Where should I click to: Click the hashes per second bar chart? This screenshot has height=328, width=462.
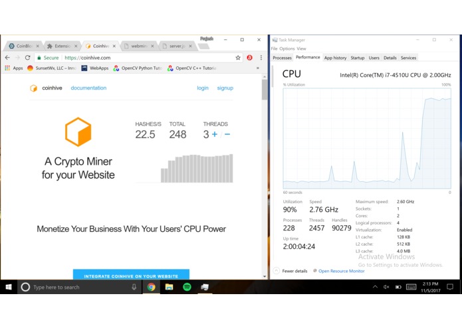pyautogui.click(x=197, y=168)
